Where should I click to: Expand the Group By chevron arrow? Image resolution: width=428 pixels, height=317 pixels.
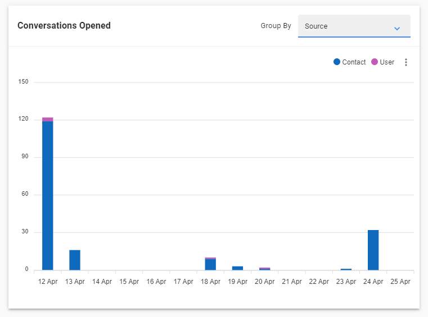click(x=397, y=28)
